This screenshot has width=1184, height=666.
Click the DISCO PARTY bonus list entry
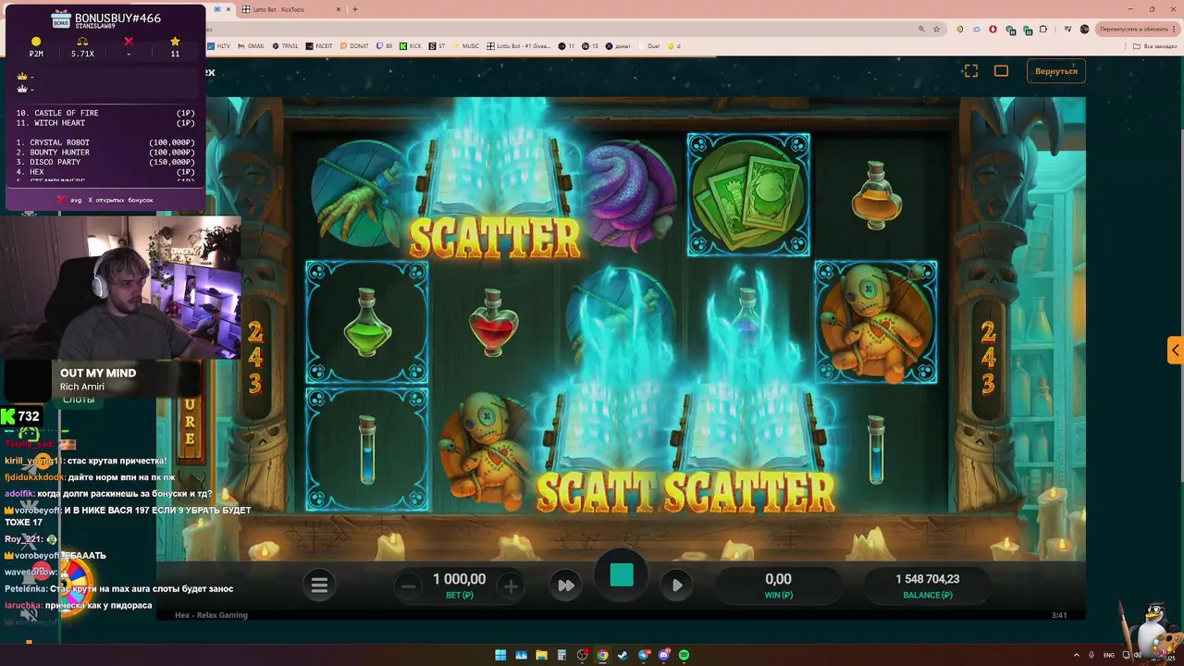click(105, 162)
